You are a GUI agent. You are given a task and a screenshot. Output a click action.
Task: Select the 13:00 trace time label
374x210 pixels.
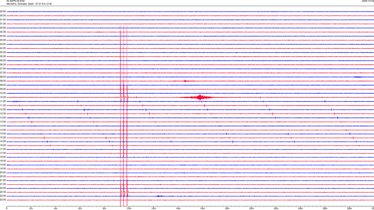[3, 117]
